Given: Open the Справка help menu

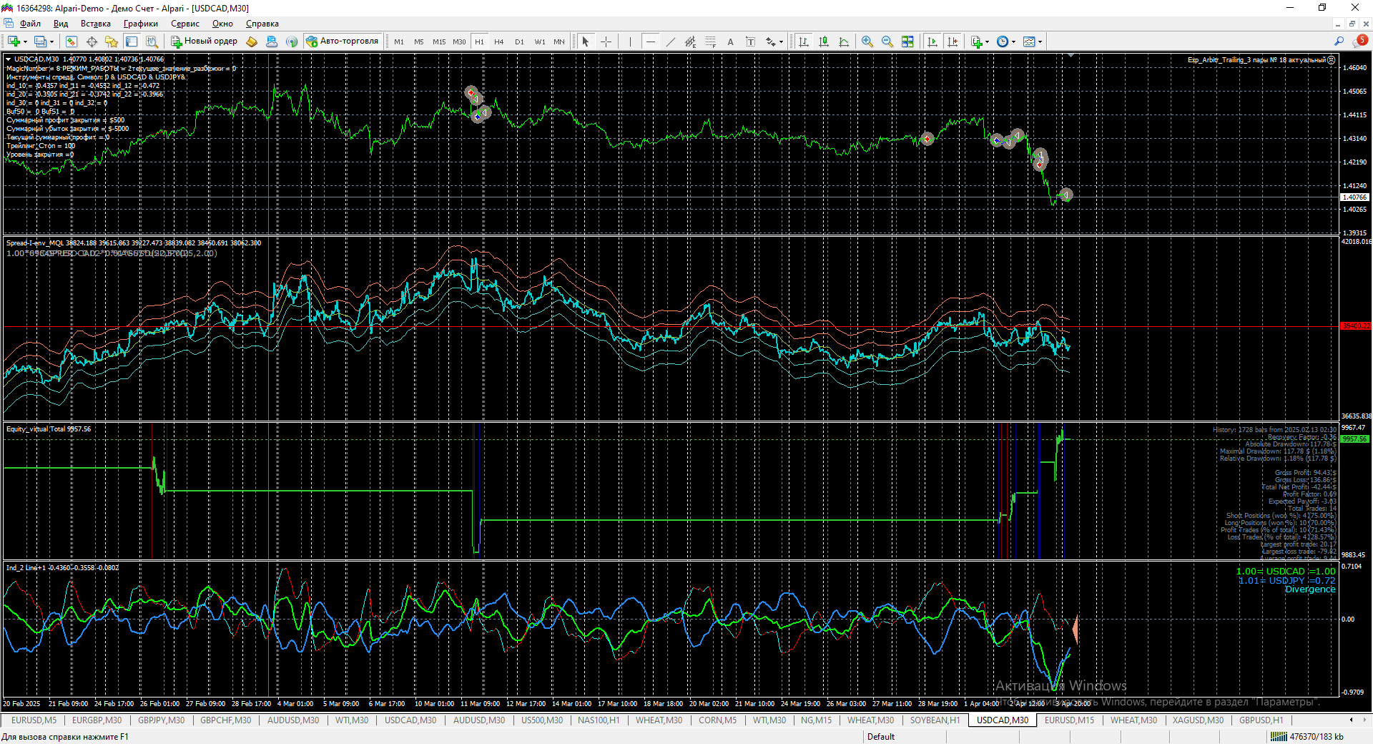Looking at the screenshot, I should coord(262,24).
